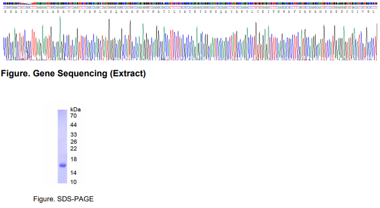This screenshot has width=380, height=208.
Task: Select the amino acid translation row
Action: pos(190,12)
